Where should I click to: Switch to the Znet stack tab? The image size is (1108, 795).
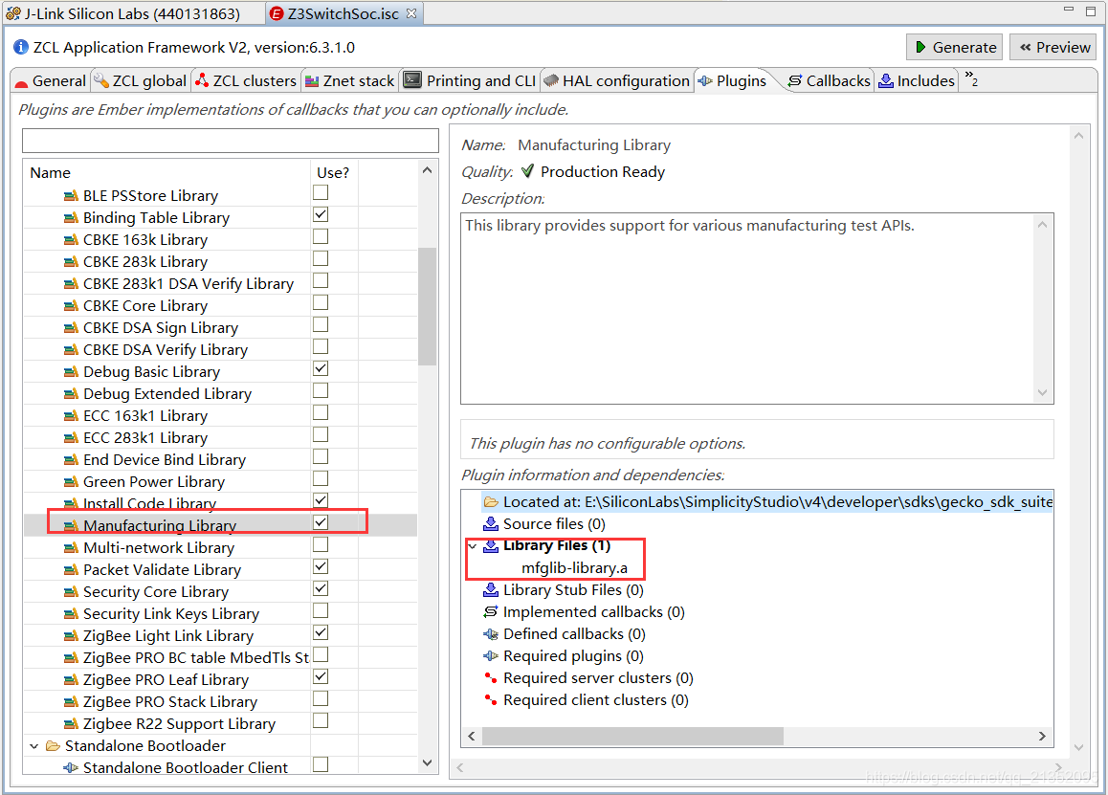click(x=350, y=81)
